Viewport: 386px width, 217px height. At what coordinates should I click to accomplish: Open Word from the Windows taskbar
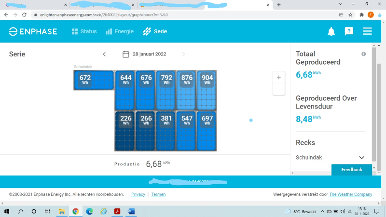pyautogui.click(x=131, y=211)
